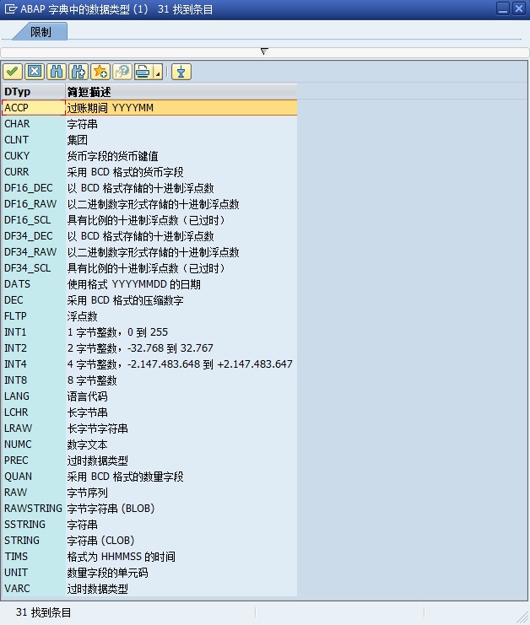Select LANG language code type
530x625 pixels.
[x=149, y=396]
